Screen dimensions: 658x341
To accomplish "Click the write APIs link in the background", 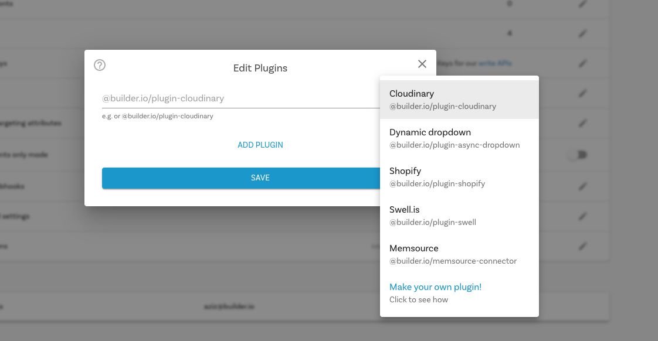I will pos(495,63).
